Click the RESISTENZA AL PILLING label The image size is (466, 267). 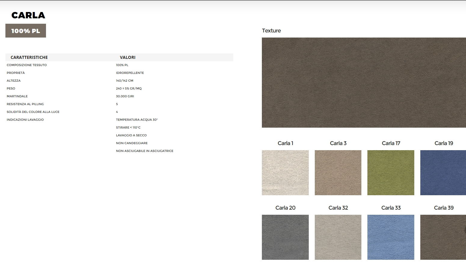25,104
